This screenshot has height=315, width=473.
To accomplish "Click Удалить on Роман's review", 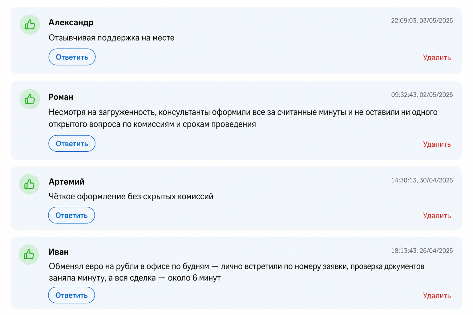I will click(x=437, y=144).
